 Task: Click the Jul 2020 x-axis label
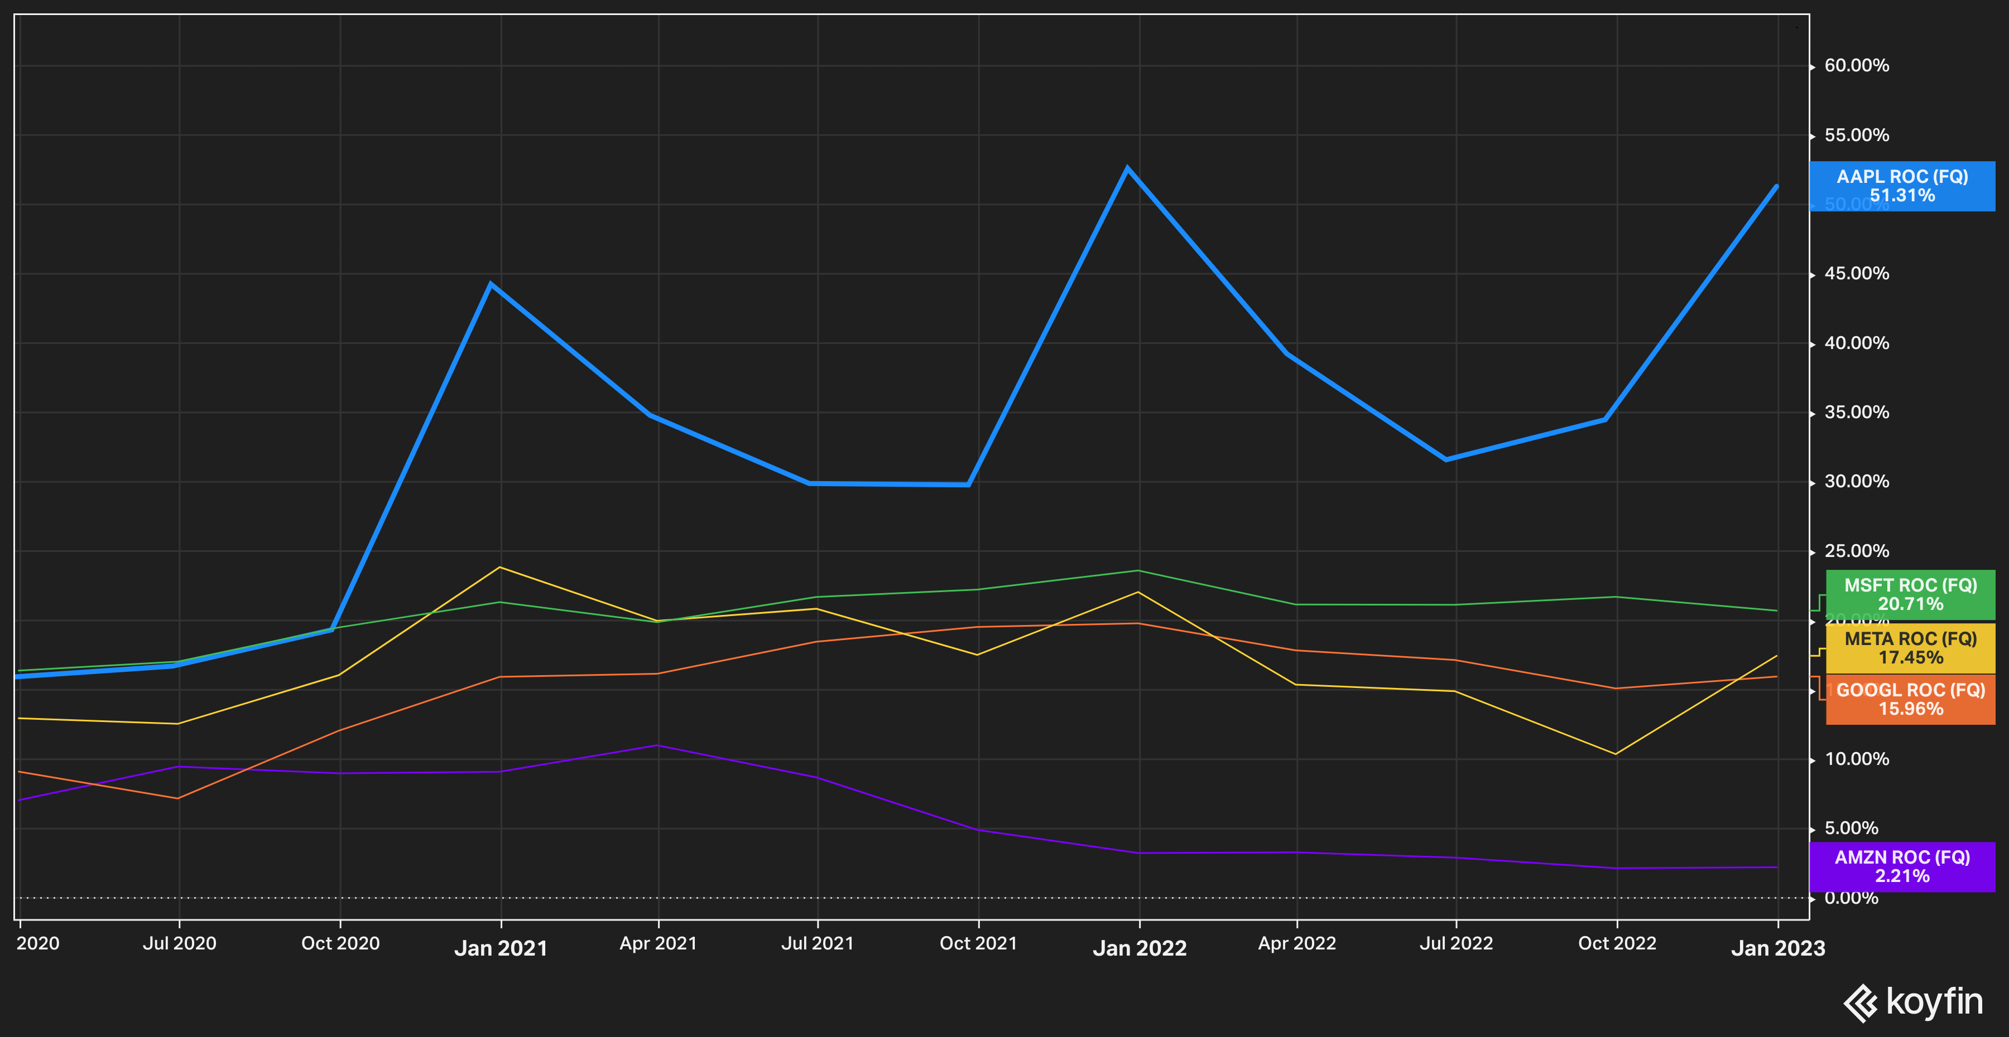pyautogui.click(x=179, y=943)
